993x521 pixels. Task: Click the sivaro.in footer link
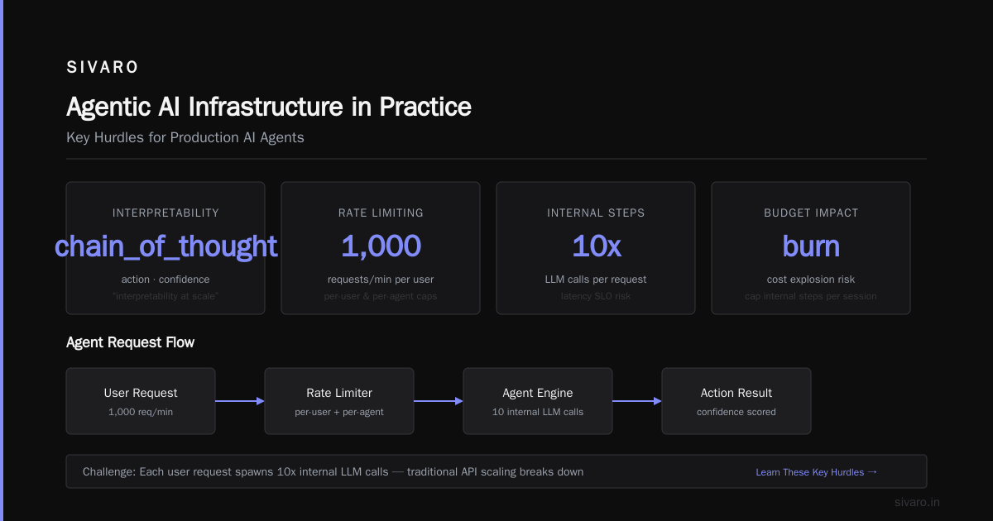pos(917,502)
